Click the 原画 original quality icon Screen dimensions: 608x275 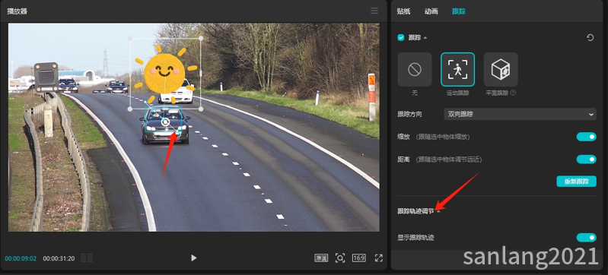click(x=321, y=258)
